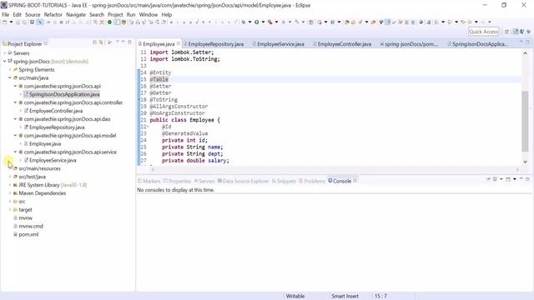Expand the Servers tree node

(x=5, y=53)
